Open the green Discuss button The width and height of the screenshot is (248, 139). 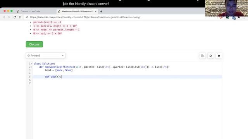tap(34, 44)
